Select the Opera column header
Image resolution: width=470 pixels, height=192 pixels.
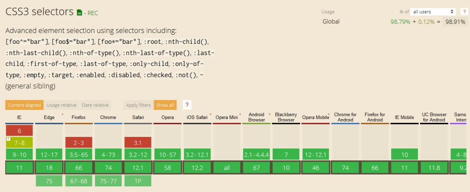click(x=168, y=118)
